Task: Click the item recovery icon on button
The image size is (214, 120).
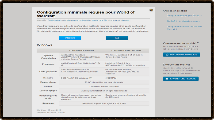Action: (x=167, y=55)
